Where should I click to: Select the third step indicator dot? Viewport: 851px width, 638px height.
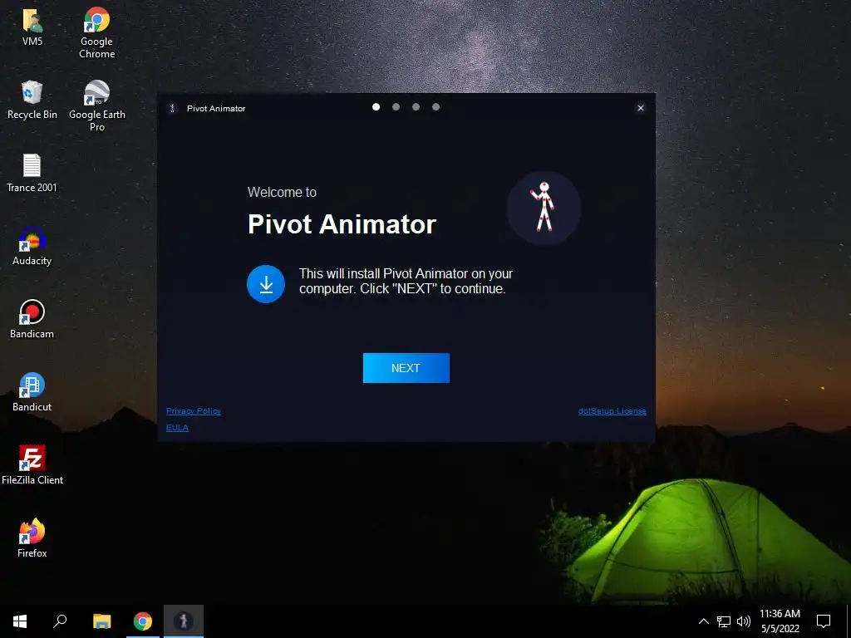coord(416,107)
